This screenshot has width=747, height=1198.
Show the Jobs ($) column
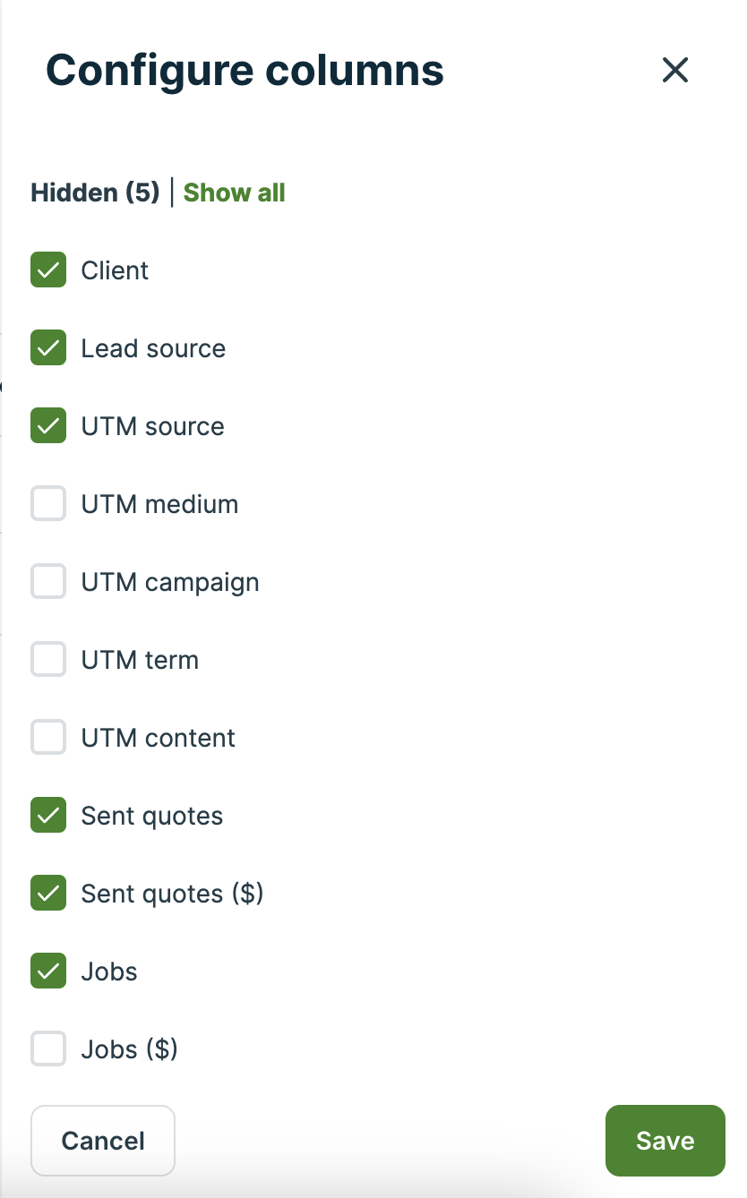click(x=48, y=1049)
